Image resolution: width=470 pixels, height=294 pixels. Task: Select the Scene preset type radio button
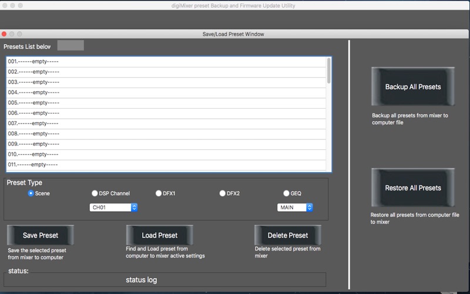(31, 193)
